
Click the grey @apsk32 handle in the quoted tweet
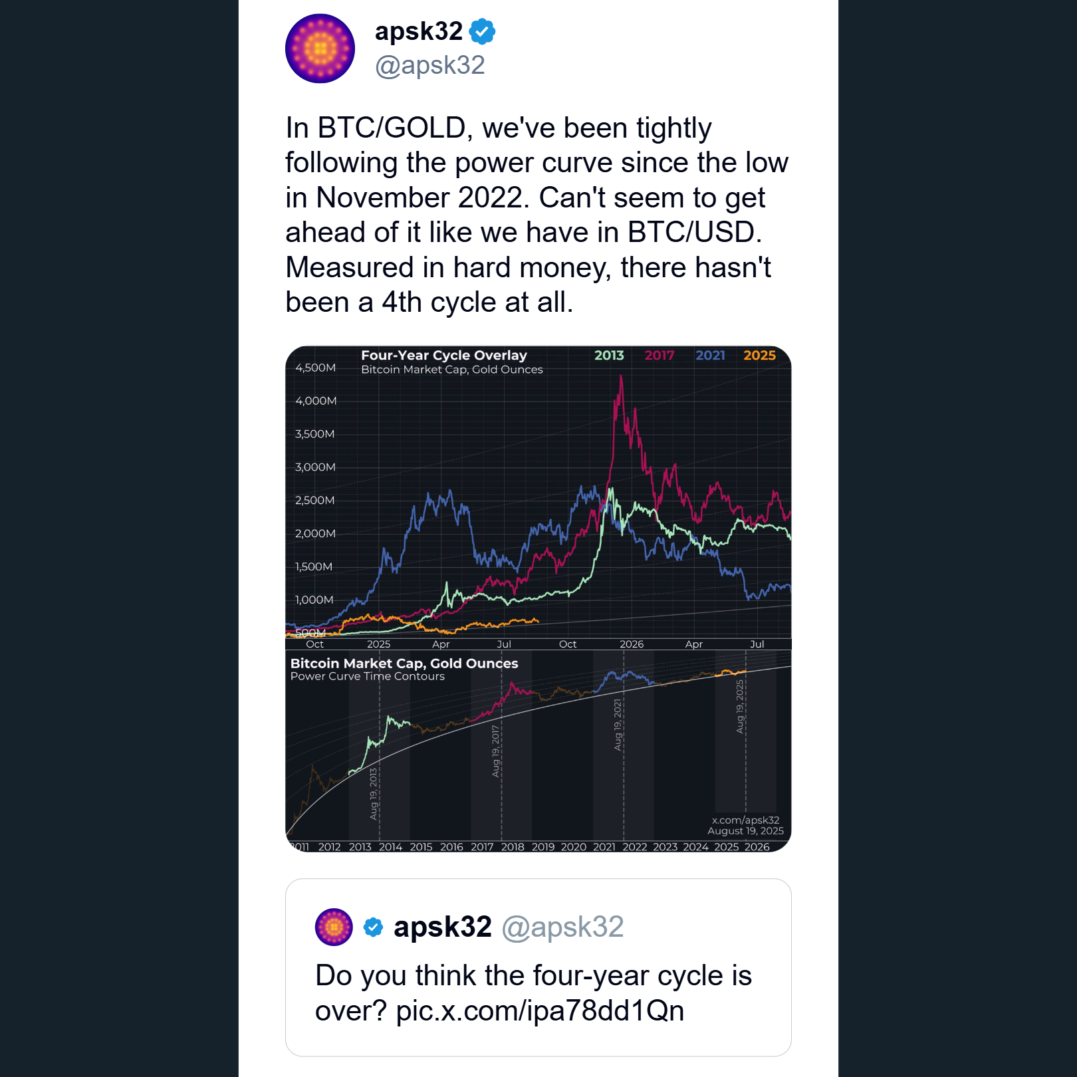pos(562,927)
